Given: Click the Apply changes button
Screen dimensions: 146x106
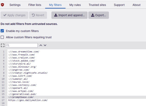Looking at the screenshot, I should point(14,15).
